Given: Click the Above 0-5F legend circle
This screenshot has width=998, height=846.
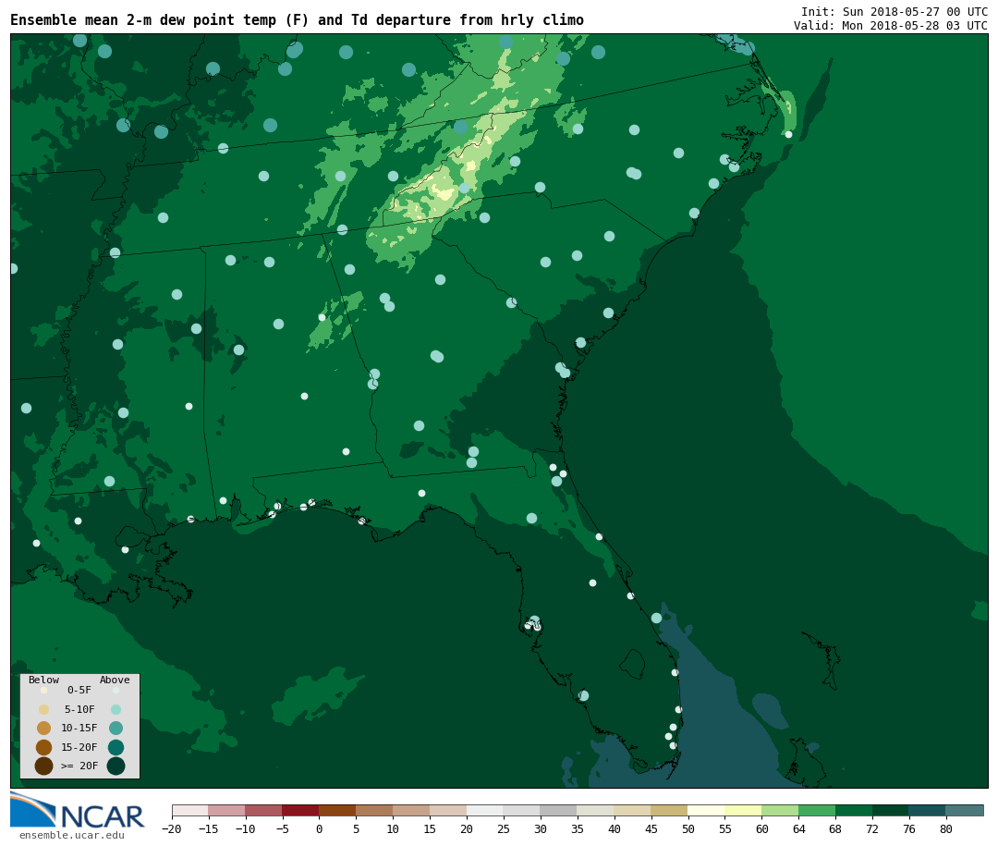Looking at the screenshot, I should 116,690.
